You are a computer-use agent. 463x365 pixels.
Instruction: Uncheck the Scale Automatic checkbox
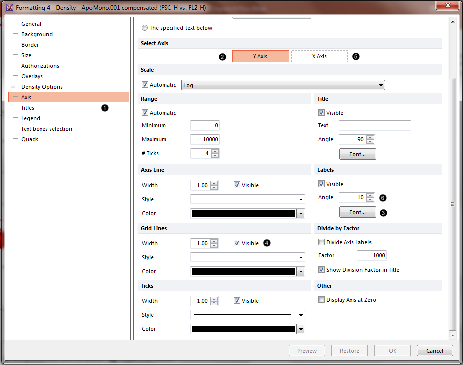[x=145, y=85]
